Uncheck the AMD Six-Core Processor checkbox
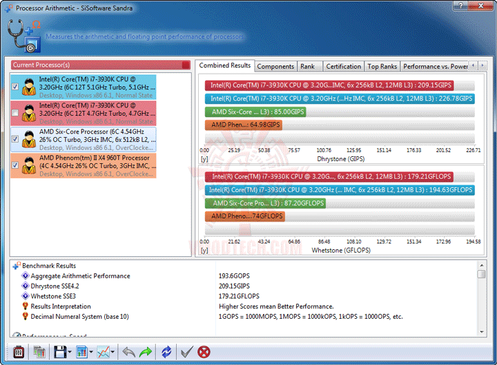The image size is (497, 365). (15, 139)
